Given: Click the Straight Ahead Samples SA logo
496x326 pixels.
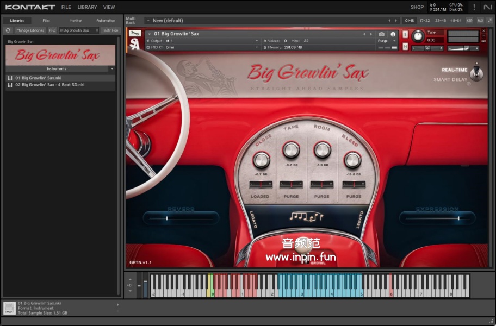Looking at the screenshot, I should (134, 45).
